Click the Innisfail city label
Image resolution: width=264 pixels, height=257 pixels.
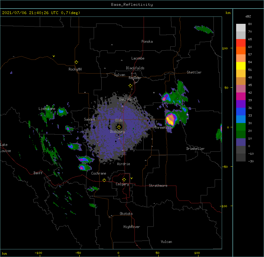pyautogui.click(x=127, y=100)
